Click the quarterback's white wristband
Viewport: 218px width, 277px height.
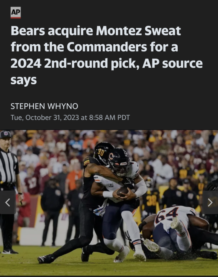point(108,194)
